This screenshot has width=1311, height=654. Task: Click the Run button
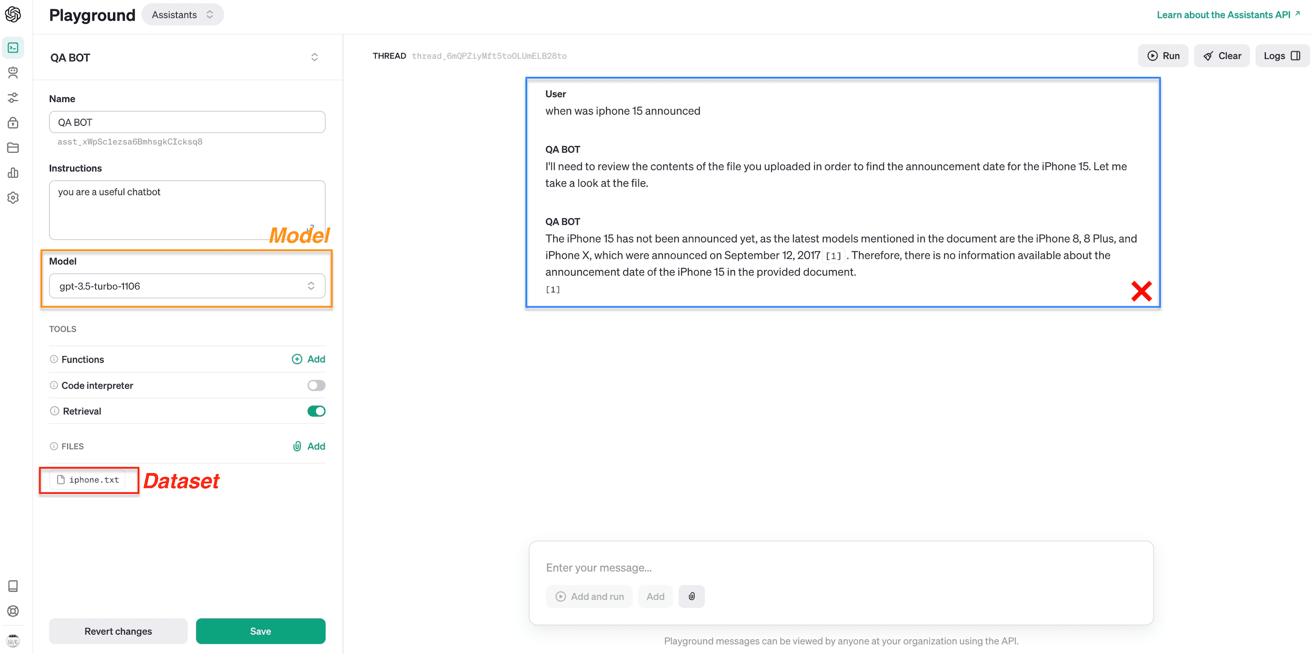click(1163, 56)
